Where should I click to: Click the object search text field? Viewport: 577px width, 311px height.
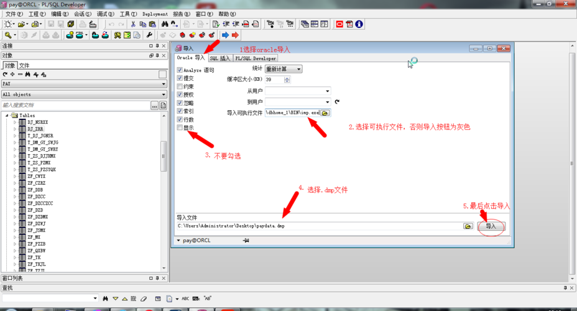pyautogui.click(x=75, y=105)
